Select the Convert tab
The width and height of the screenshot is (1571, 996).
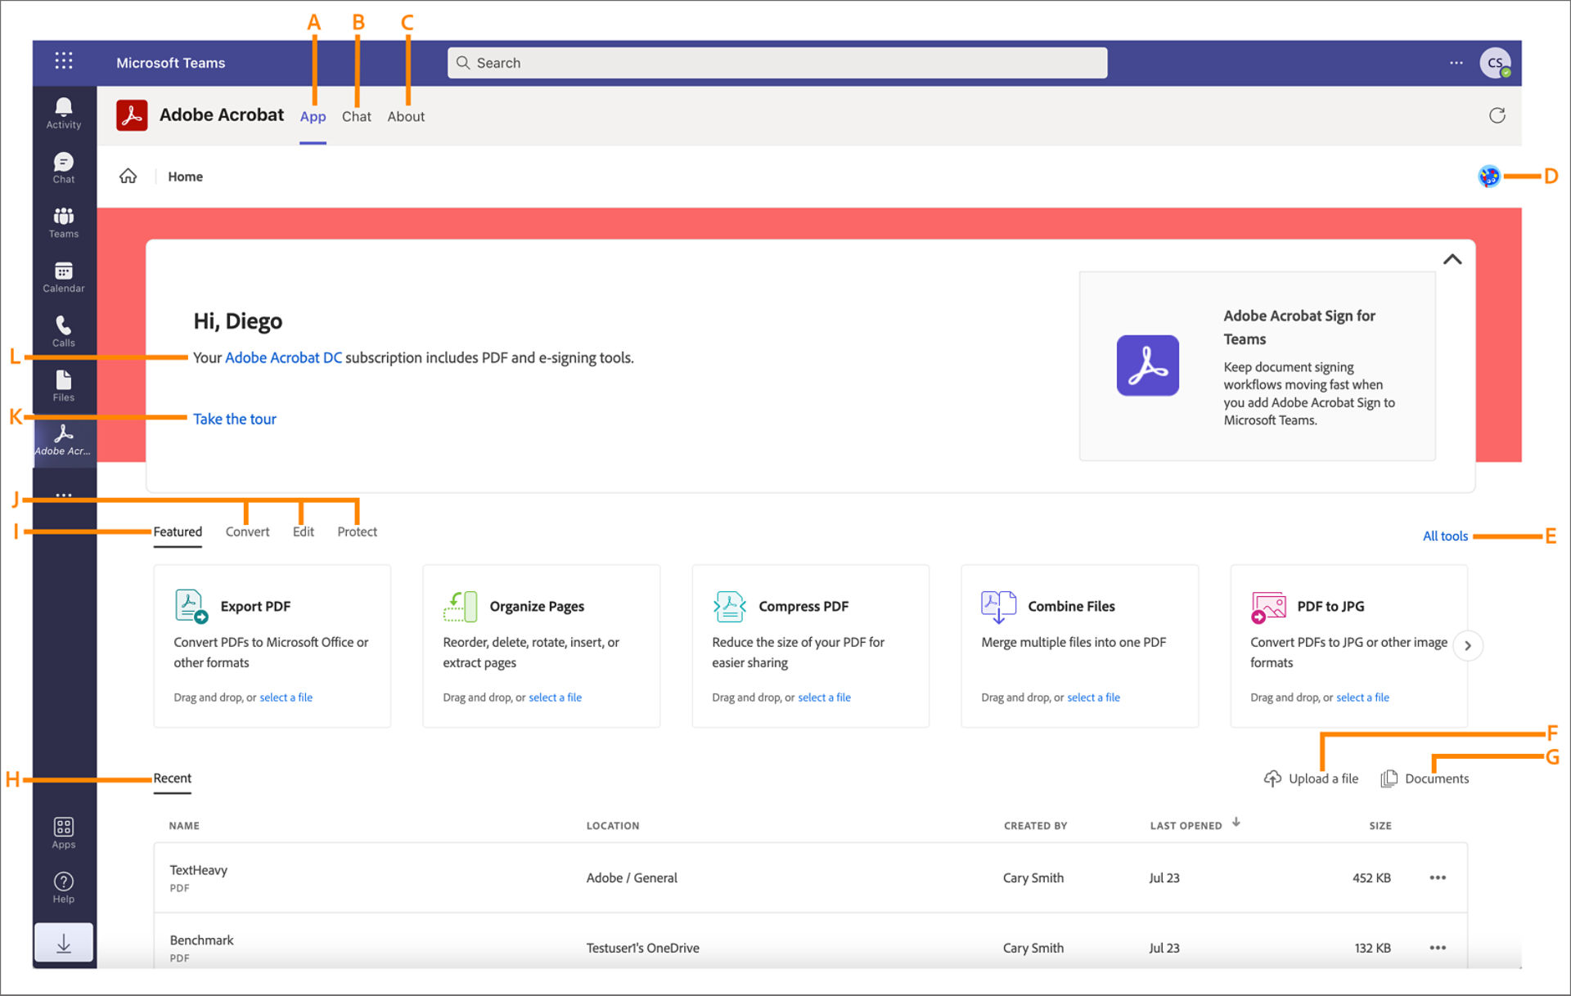tap(249, 530)
